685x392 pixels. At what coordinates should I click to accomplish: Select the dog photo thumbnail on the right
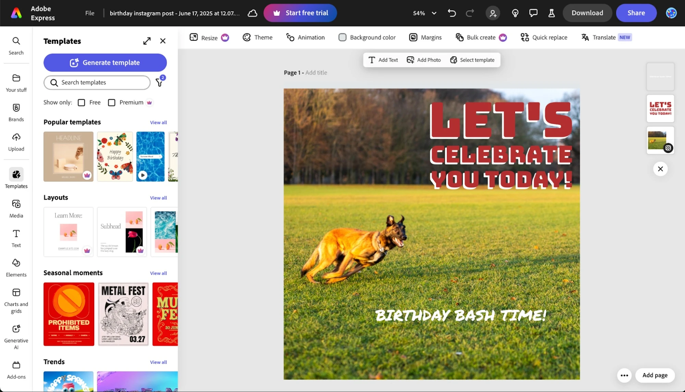[x=660, y=140]
